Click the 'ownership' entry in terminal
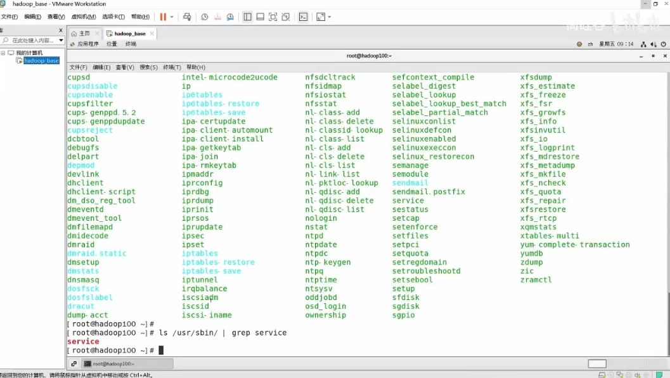Image resolution: width=670 pixels, height=378 pixels. tap(325, 315)
